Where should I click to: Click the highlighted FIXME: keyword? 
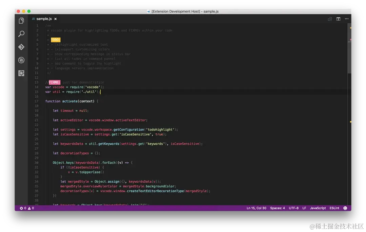point(55,82)
